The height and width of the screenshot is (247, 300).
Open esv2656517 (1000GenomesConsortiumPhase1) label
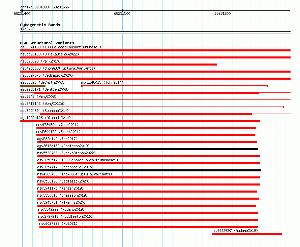78,160
